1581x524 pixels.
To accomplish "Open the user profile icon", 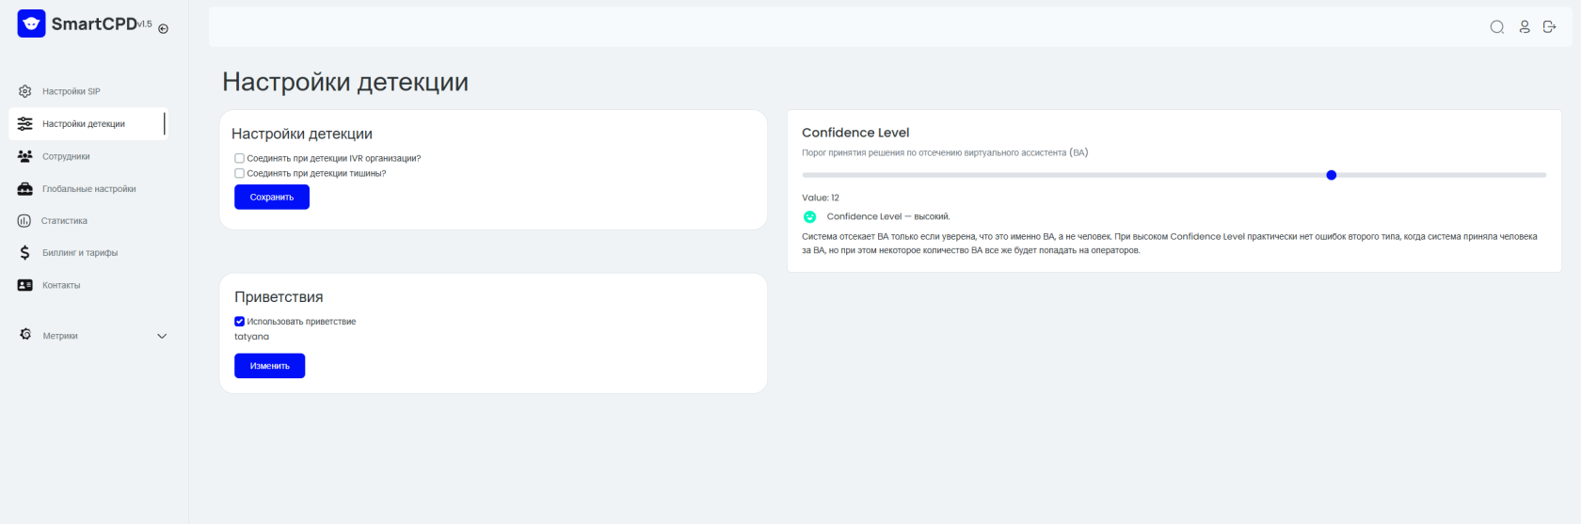I will point(1524,27).
